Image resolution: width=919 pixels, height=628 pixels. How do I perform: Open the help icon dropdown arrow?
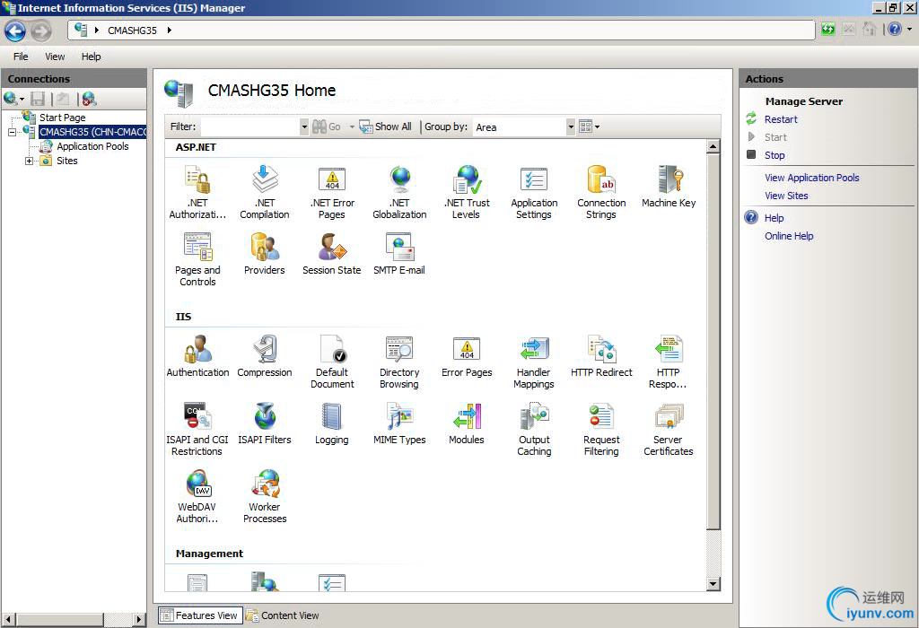point(910,29)
